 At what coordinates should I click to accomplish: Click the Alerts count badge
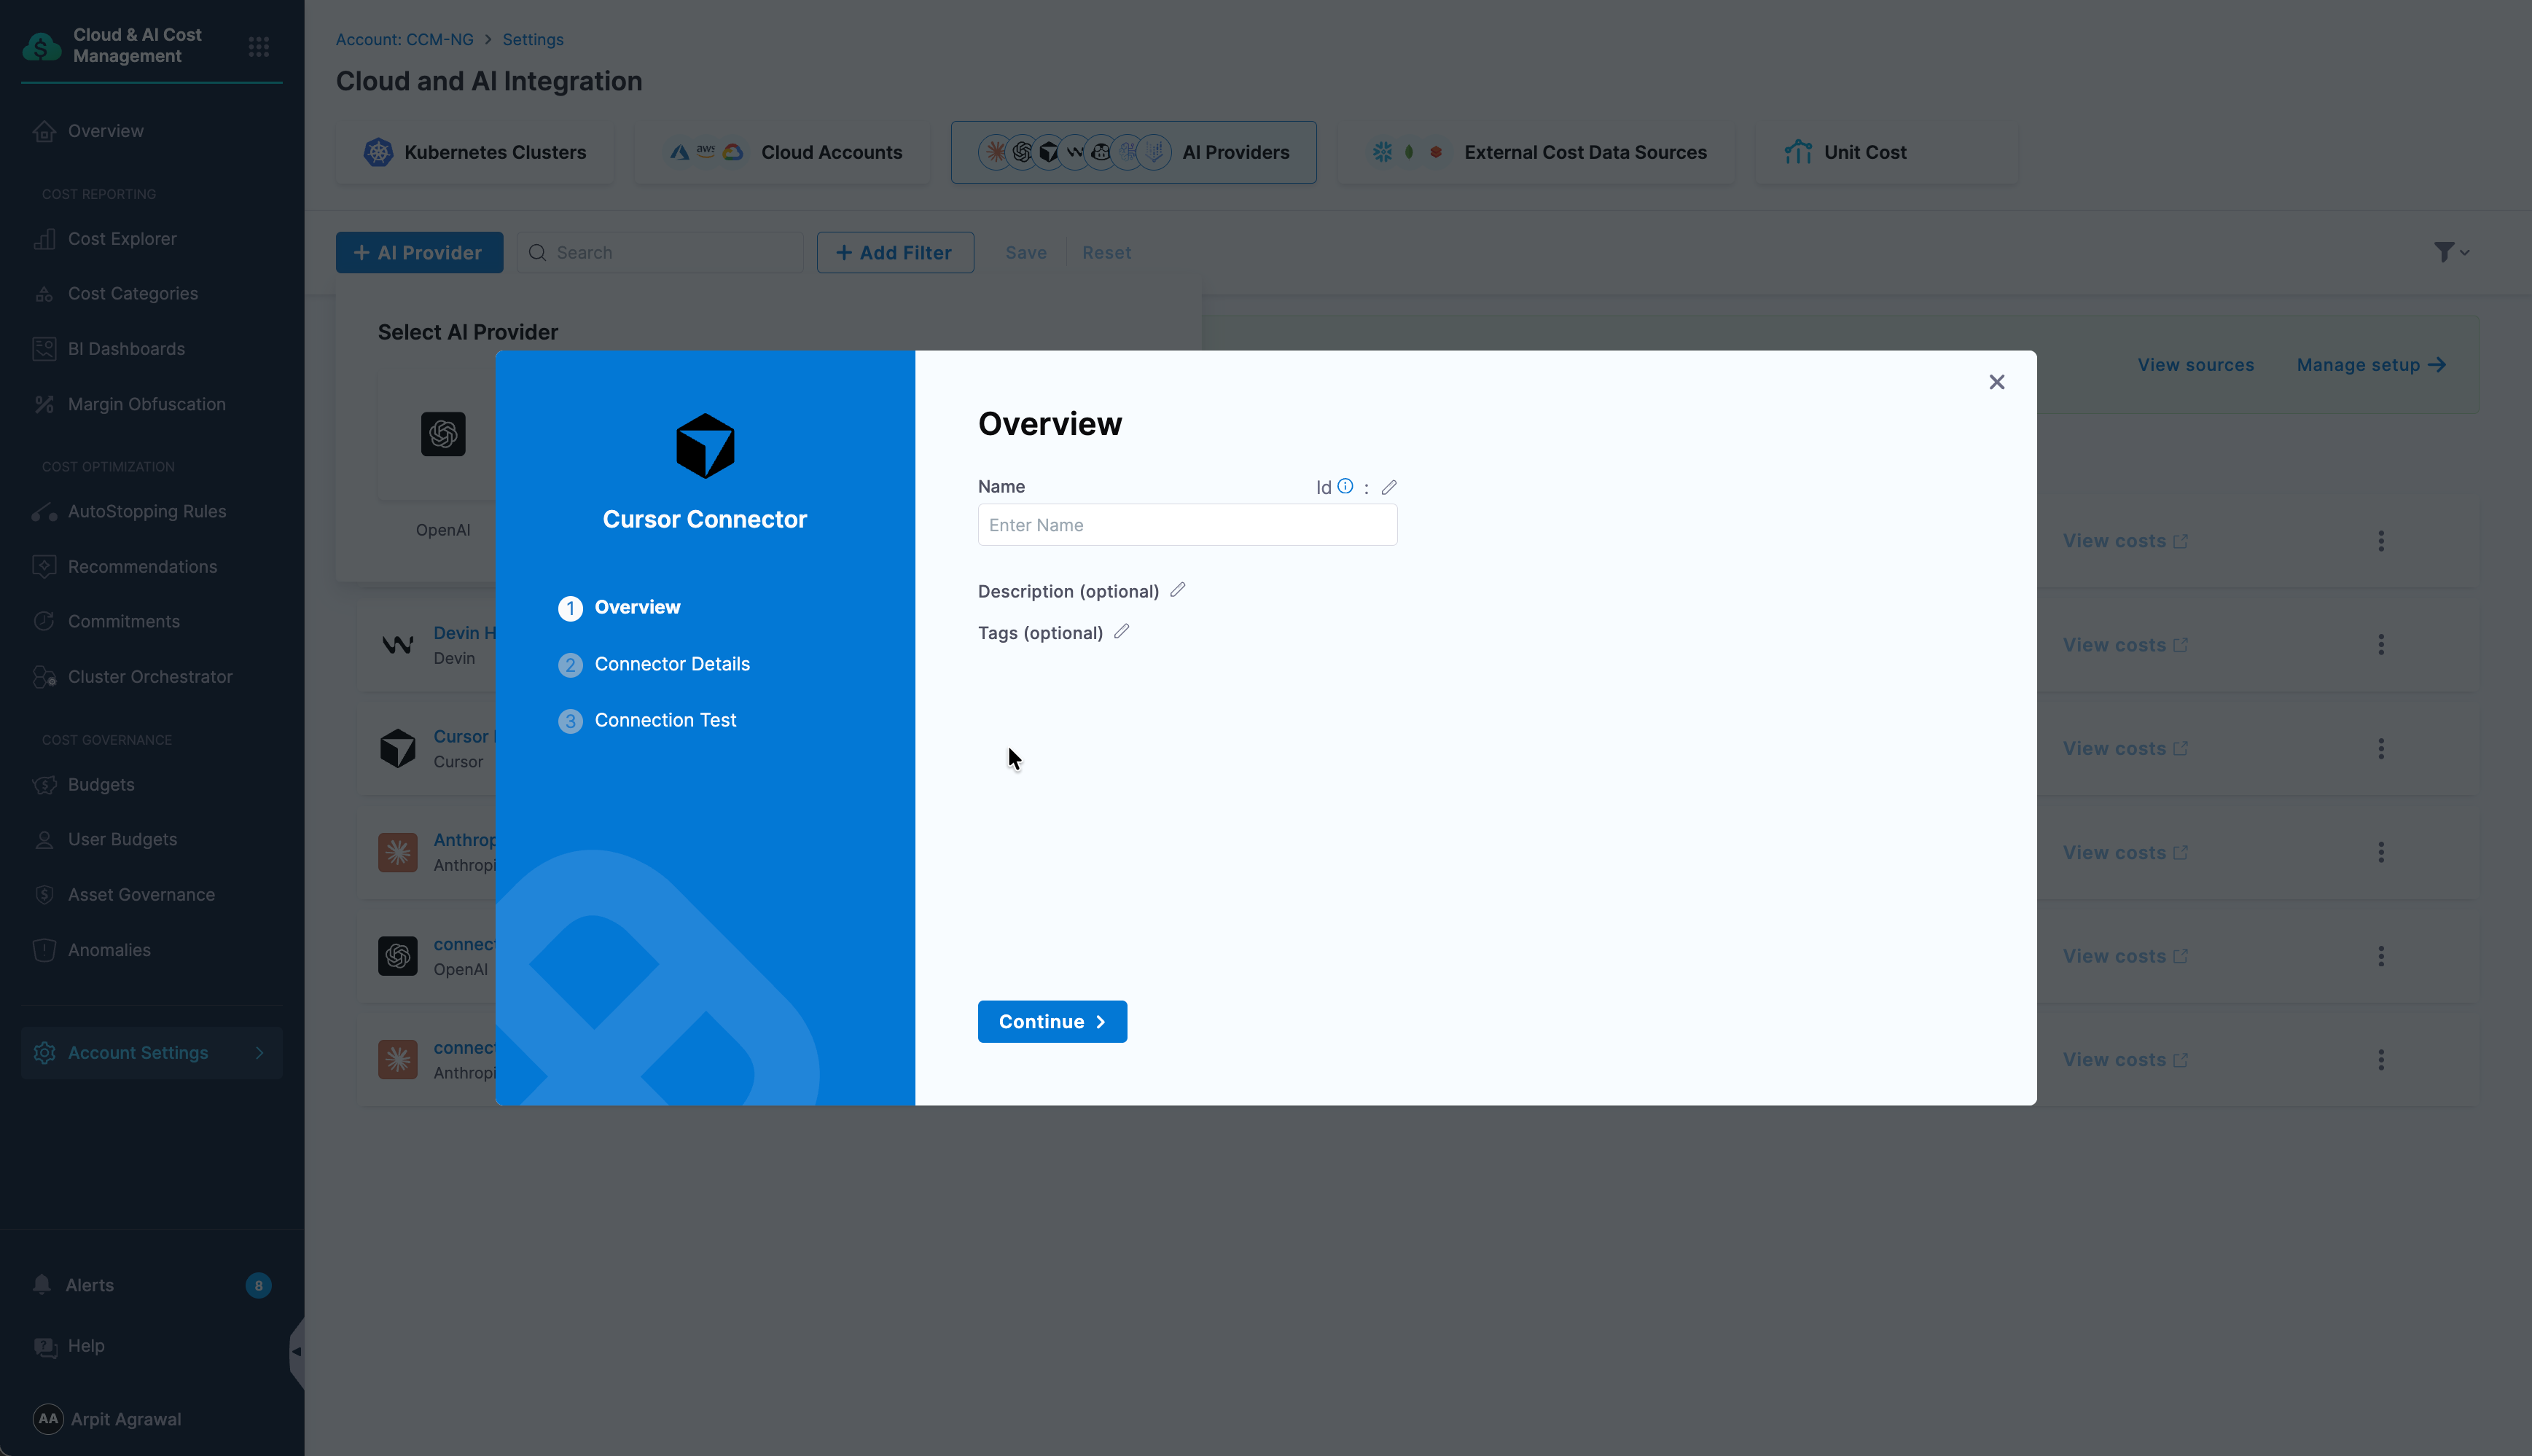(x=258, y=1285)
